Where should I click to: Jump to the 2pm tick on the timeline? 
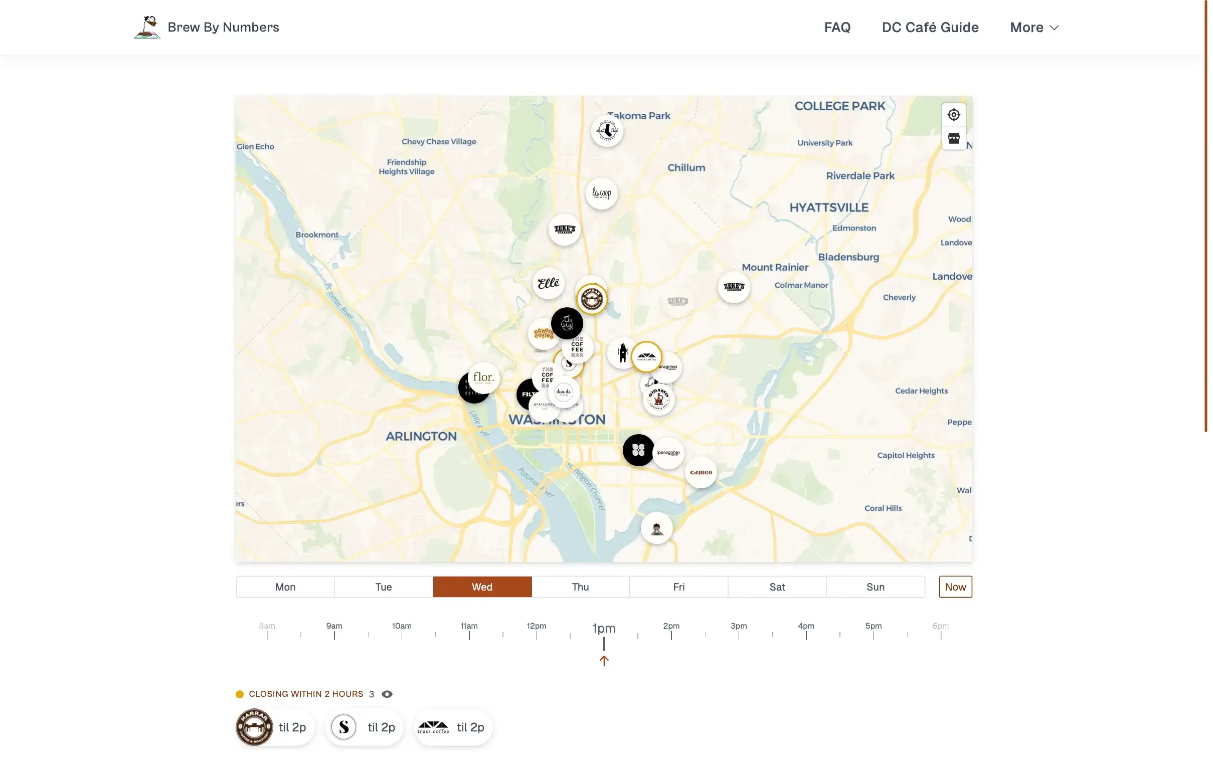pos(671,630)
